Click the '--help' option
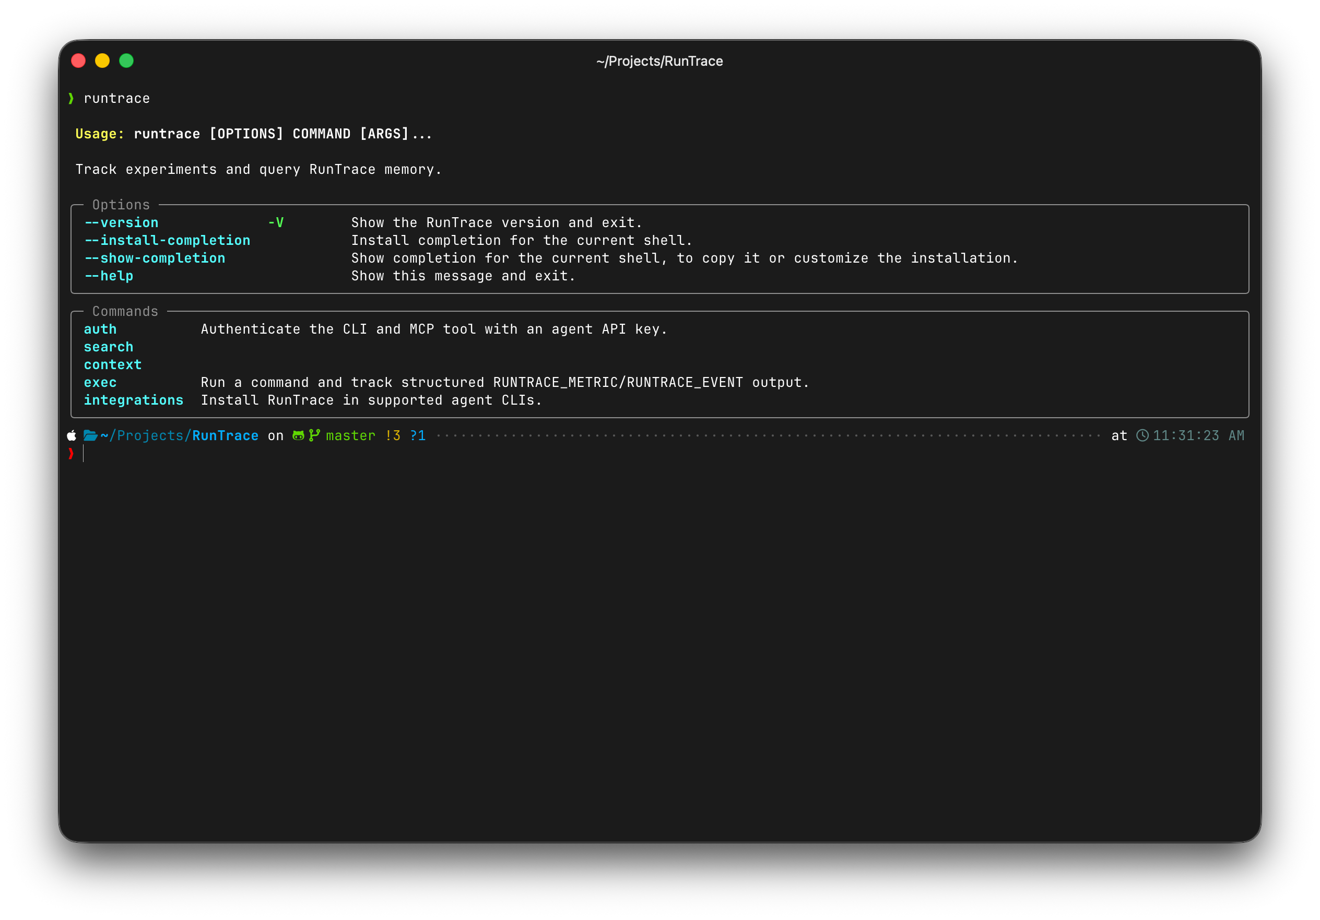 pos(109,276)
